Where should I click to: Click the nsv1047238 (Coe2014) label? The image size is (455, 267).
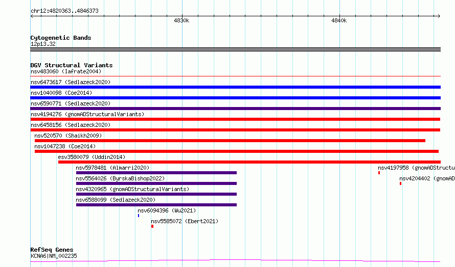65,146
